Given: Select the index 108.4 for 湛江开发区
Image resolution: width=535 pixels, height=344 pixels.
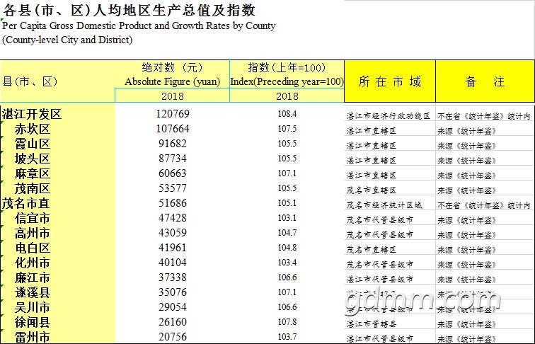Looking at the screenshot, I should click(287, 114).
